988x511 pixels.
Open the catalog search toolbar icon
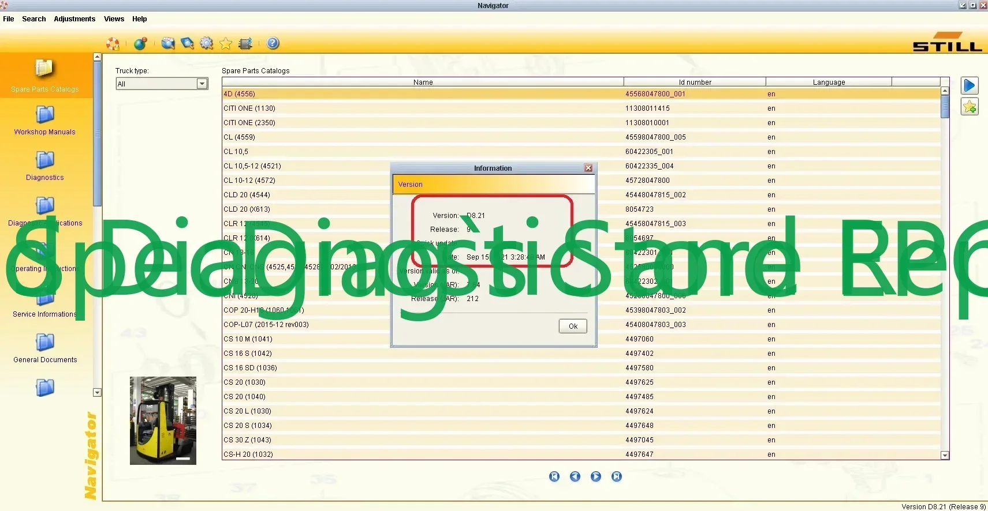[168, 43]
